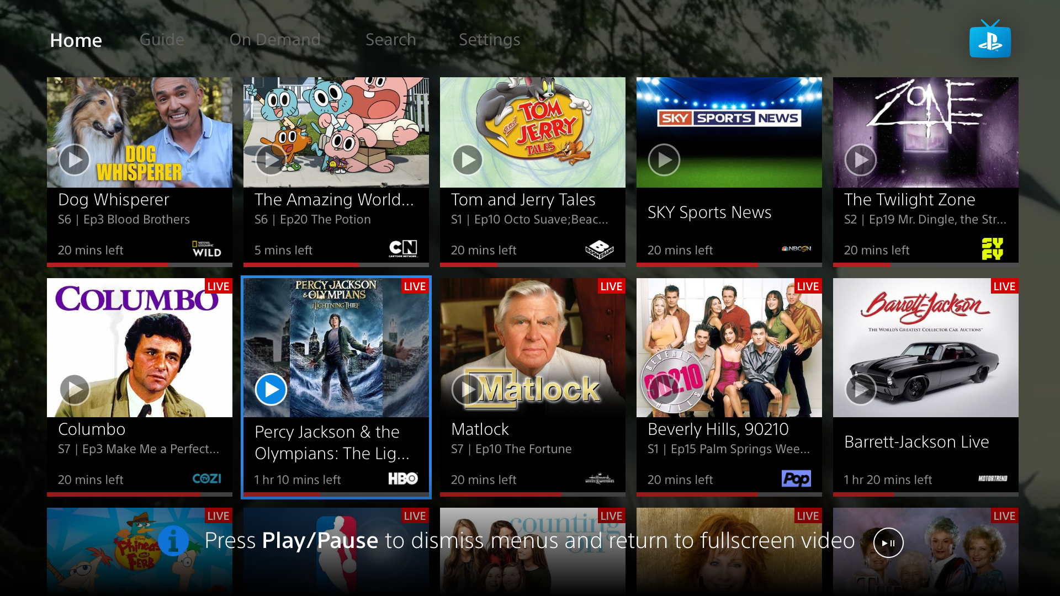
Task: Play Dog Whisperer episode
Action: 75,159
